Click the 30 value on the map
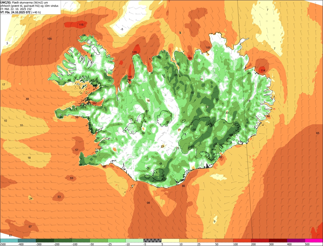This screenshot has width=323, height=246. click(x=227, y=113)
